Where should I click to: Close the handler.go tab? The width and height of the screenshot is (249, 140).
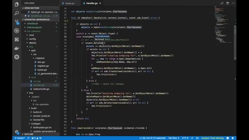point(100,3)
